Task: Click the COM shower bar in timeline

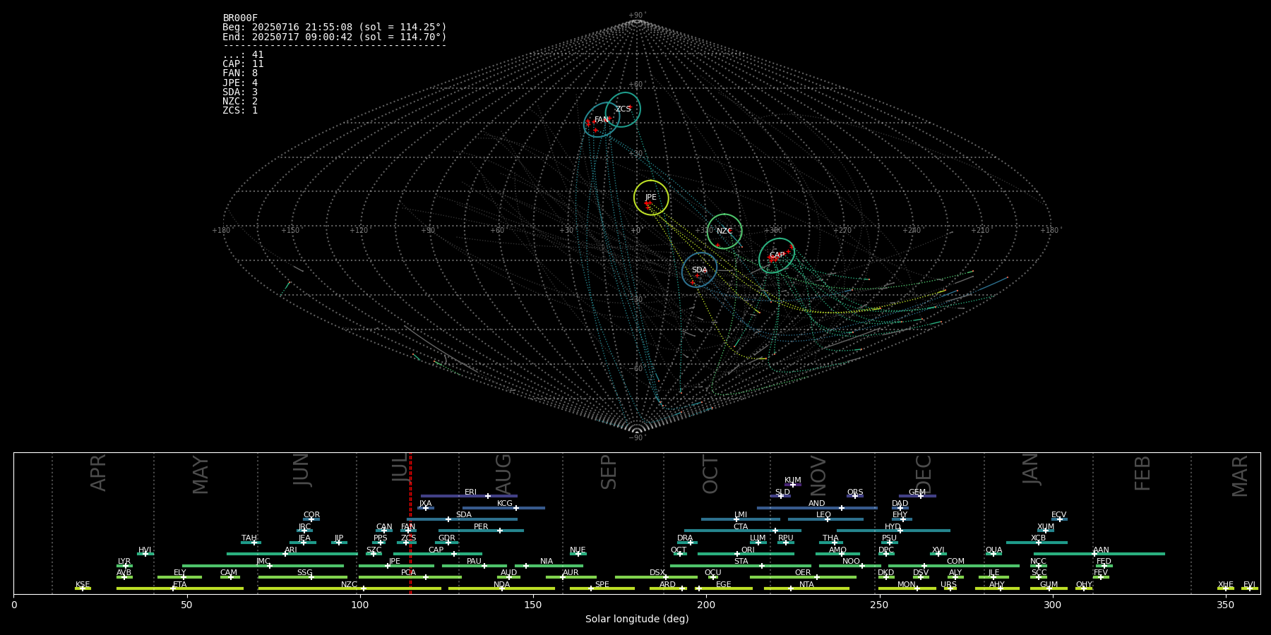Action: [954, 565]
